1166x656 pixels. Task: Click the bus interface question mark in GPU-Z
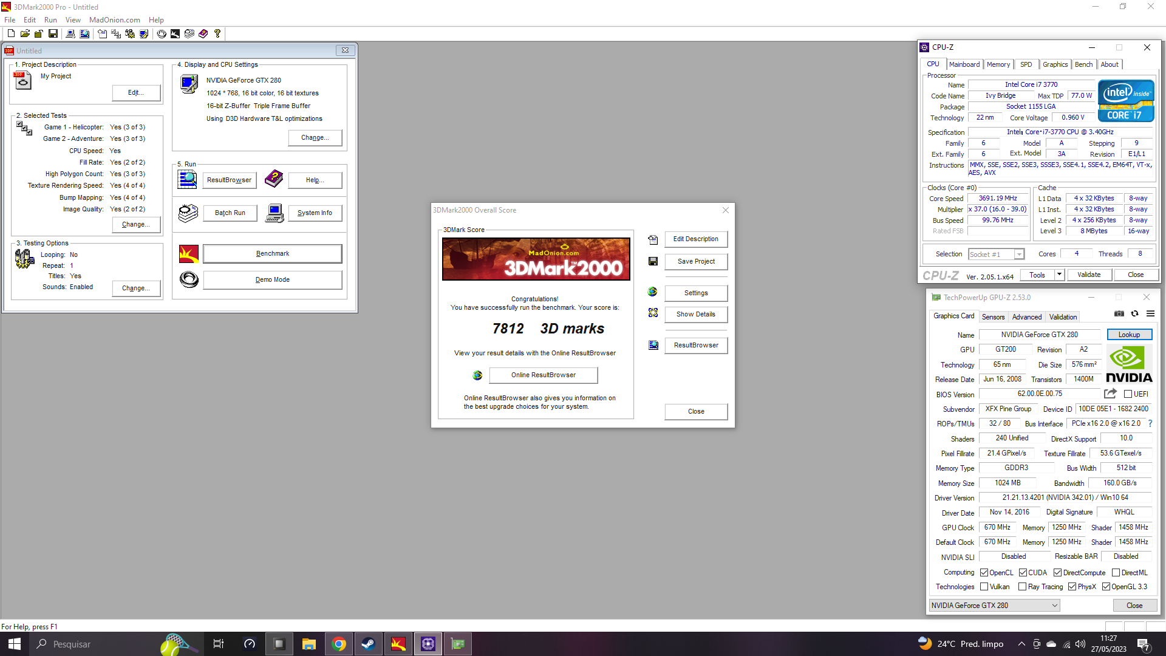(x=1150, y=423)
